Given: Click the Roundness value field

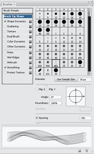Looking at the screenshot, I should (x=56, y=103).
